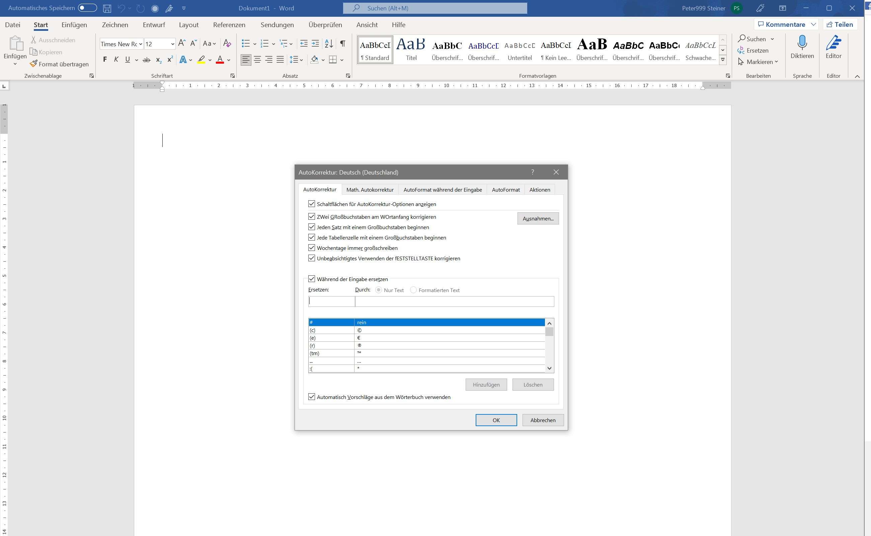Click the strikethrough text icon
This screenshot has height=536, width=871.
pyautogui.click(x=146, y=60)
